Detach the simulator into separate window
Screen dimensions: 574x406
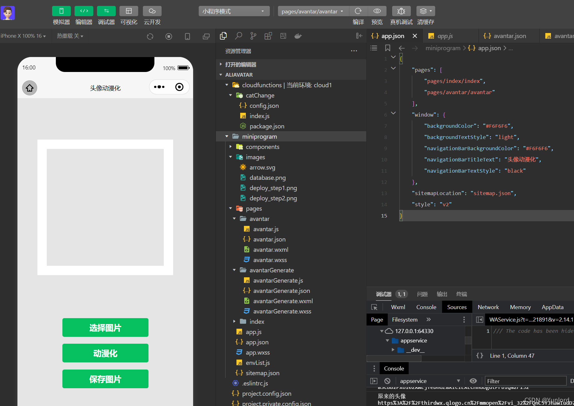pyautogui.click(x=206, y=36)
